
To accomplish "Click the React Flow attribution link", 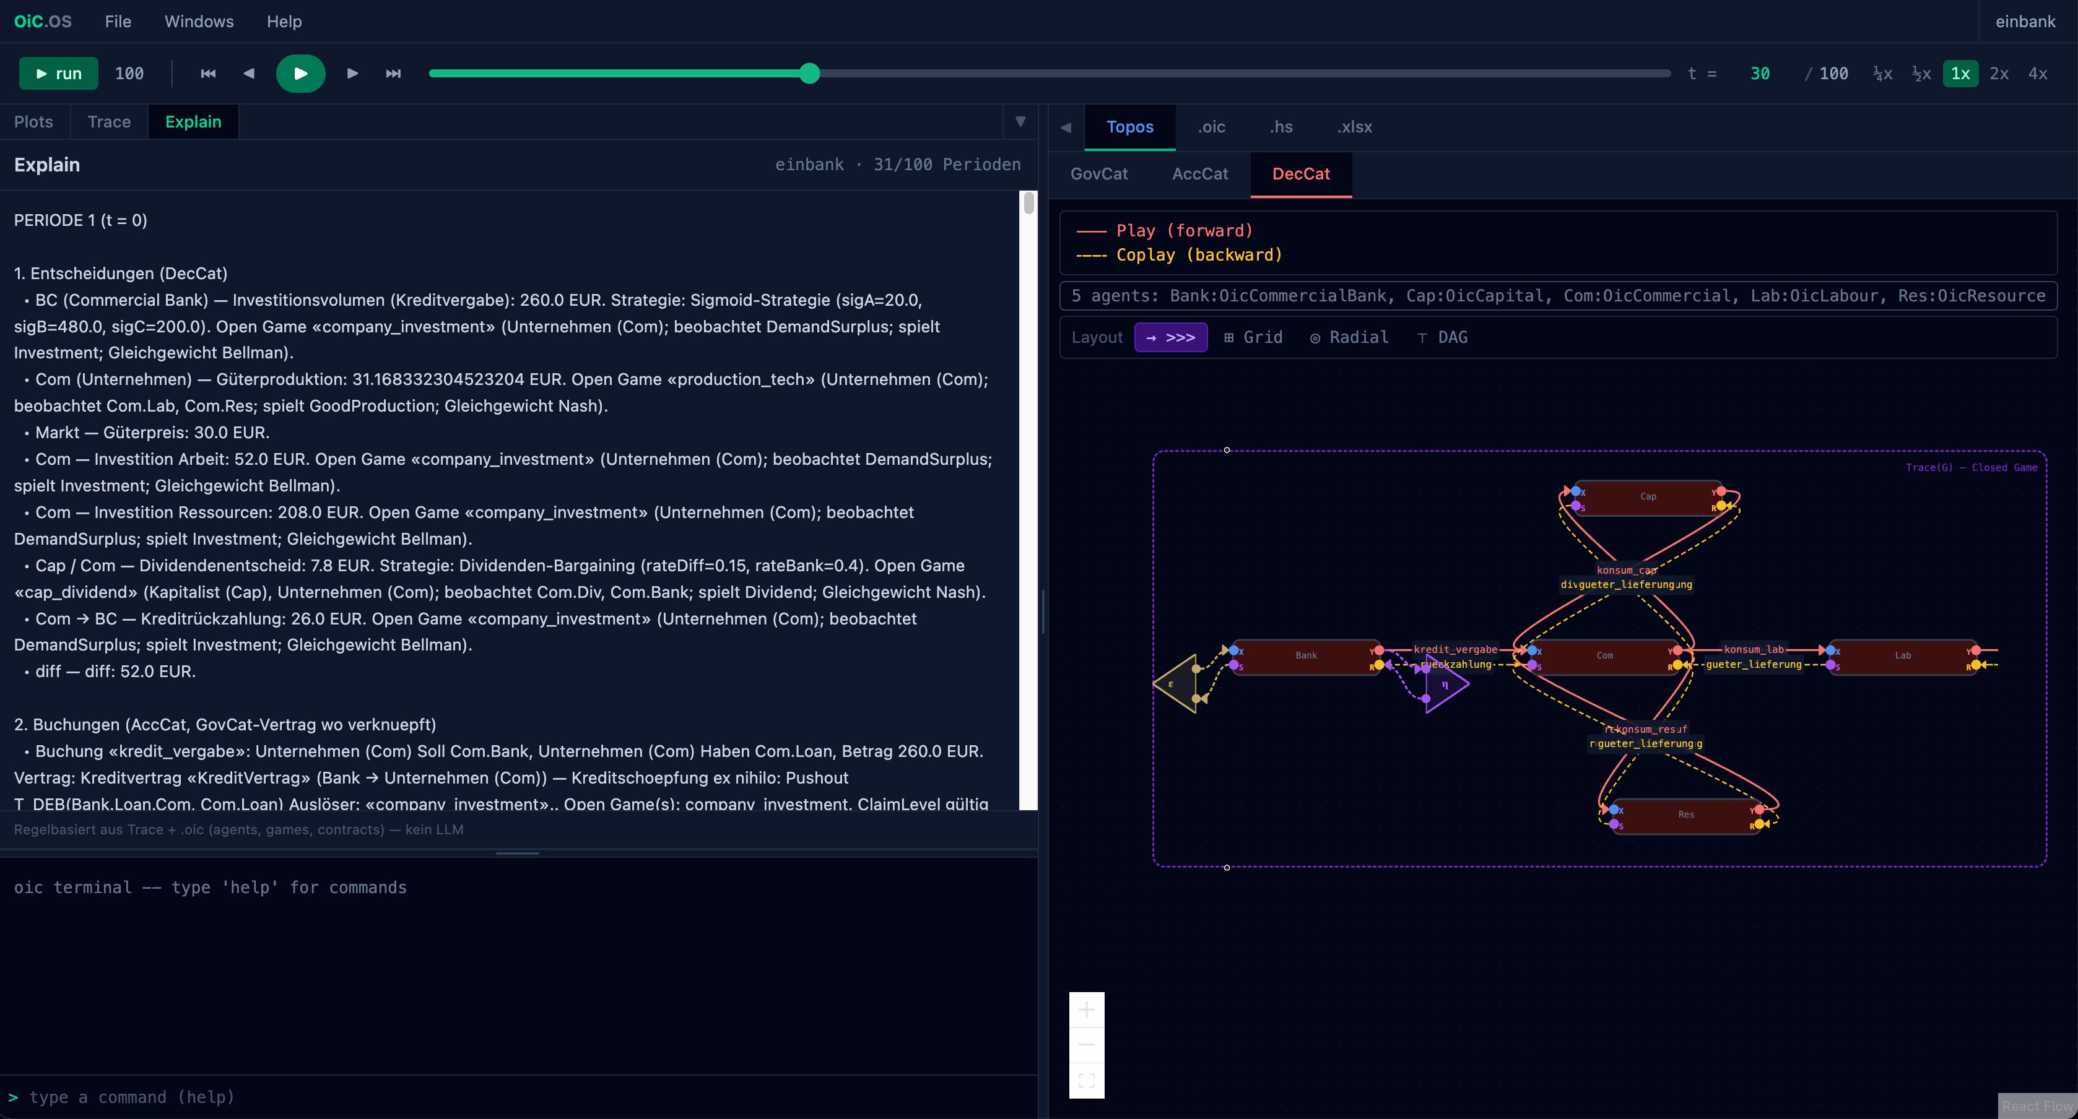I will (2037, 1106).
